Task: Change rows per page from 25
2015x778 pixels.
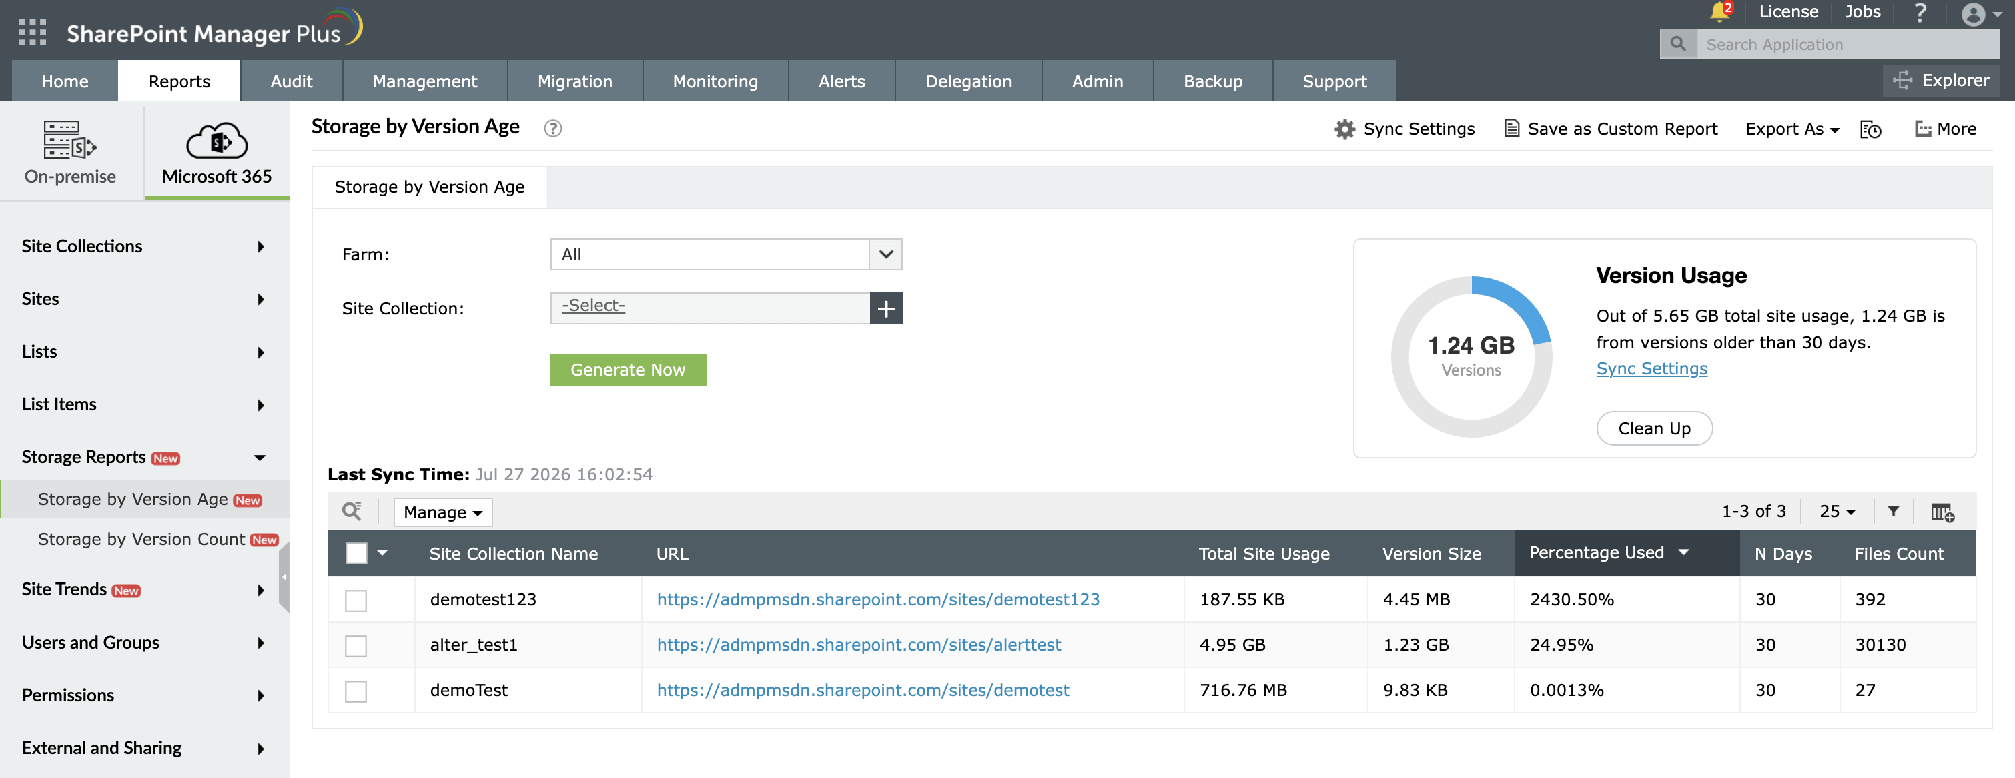Action: coord(1838,511)
